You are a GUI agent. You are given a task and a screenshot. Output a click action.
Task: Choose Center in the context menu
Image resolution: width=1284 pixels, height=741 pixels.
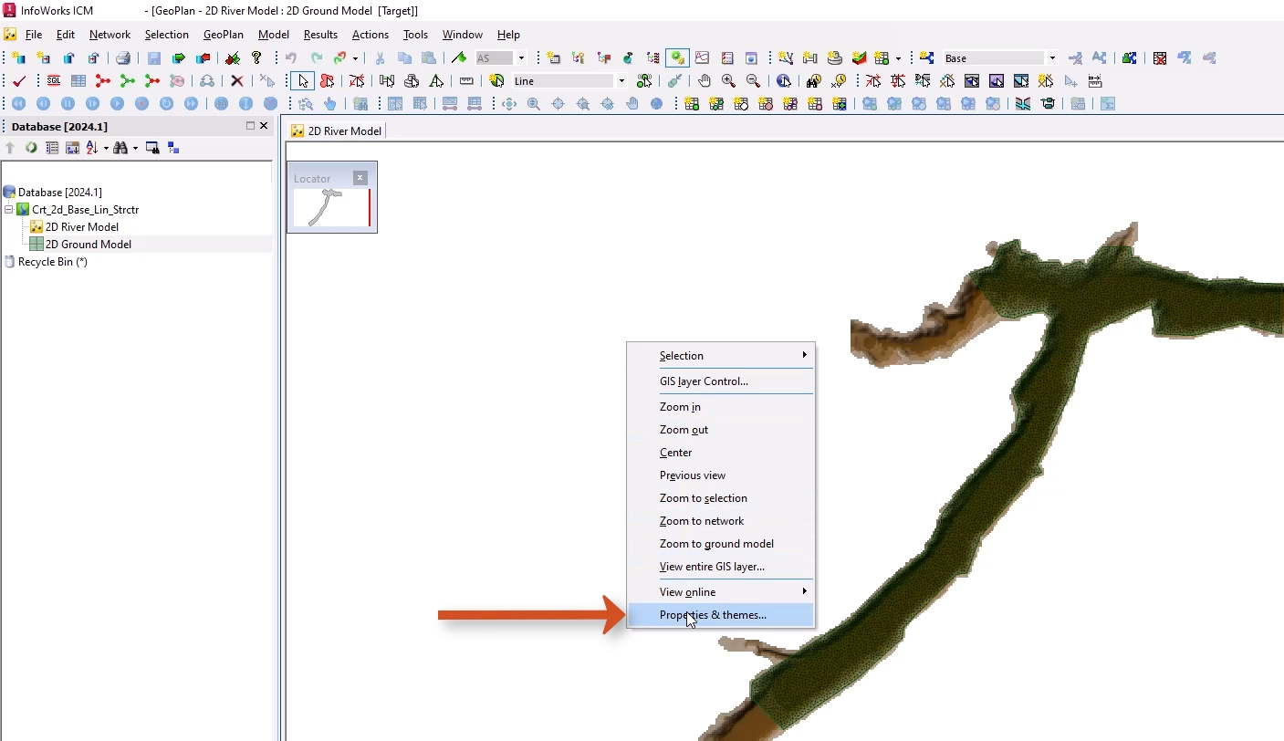[720, 452]
